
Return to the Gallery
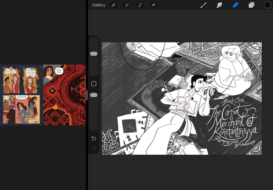tap(99, 5)
